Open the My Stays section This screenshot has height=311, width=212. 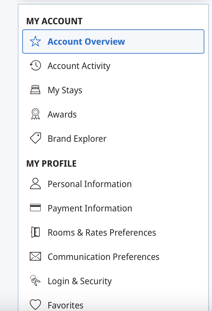pyautogui.click(x=65, y=90)
